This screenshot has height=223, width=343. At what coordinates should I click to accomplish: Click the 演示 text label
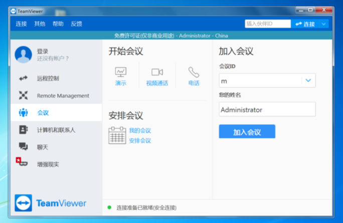tap(121, 83)
